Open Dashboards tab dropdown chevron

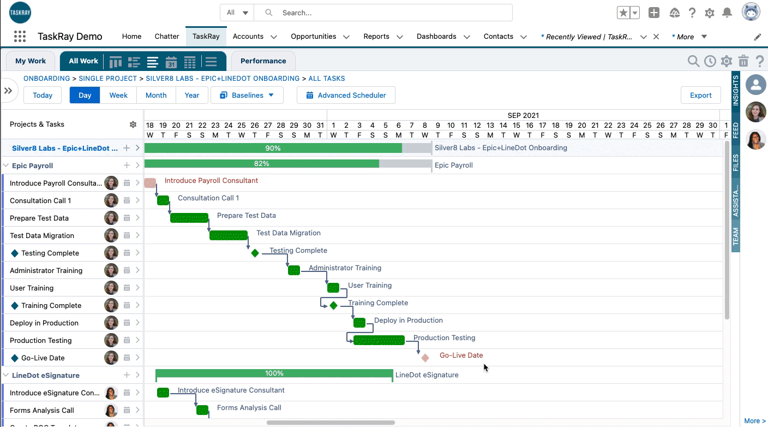[x=467, y=37]
